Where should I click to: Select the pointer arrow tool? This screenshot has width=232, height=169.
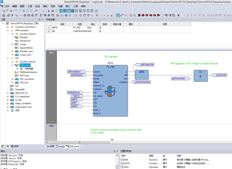pyautogui.click(x=118, y=15)
